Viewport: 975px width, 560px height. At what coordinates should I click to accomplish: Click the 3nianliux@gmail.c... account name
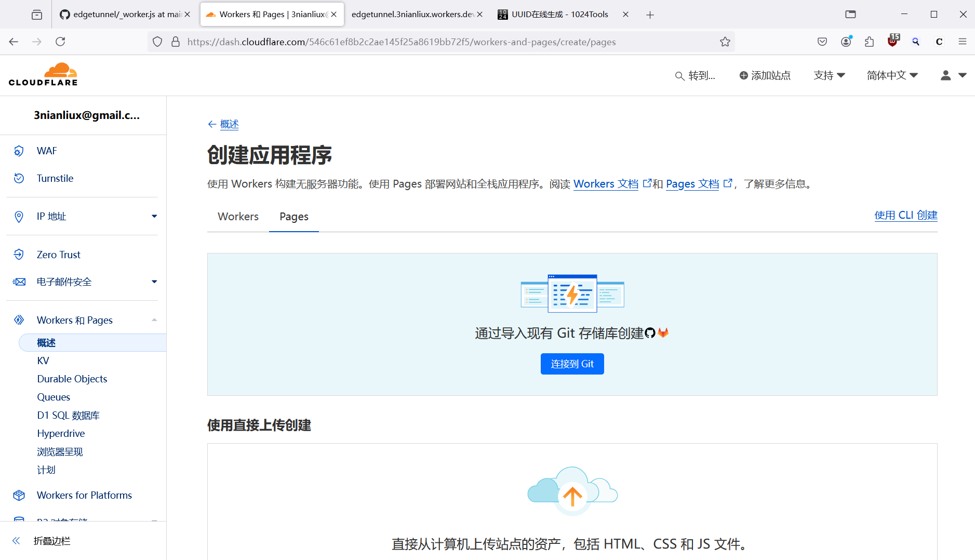pyautogui.click(x=87, y=115)
